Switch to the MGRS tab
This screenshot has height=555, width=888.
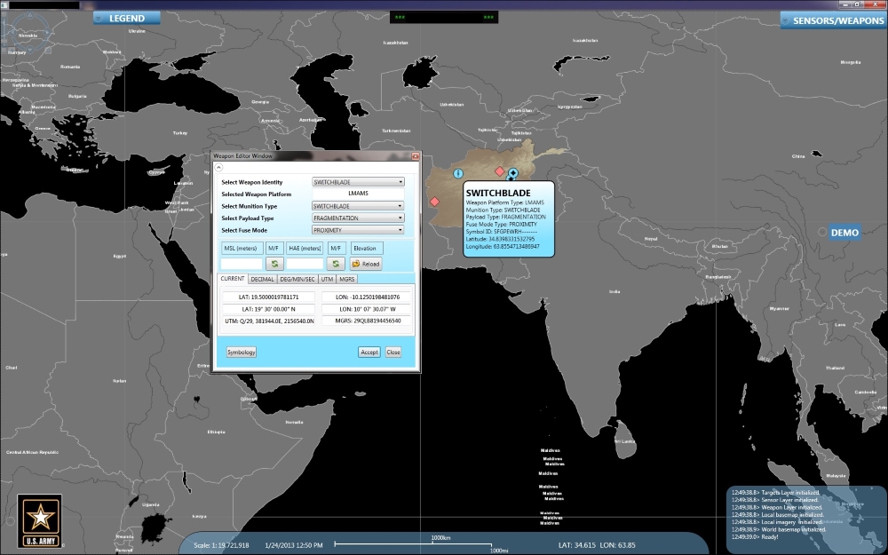coord(346,279)
